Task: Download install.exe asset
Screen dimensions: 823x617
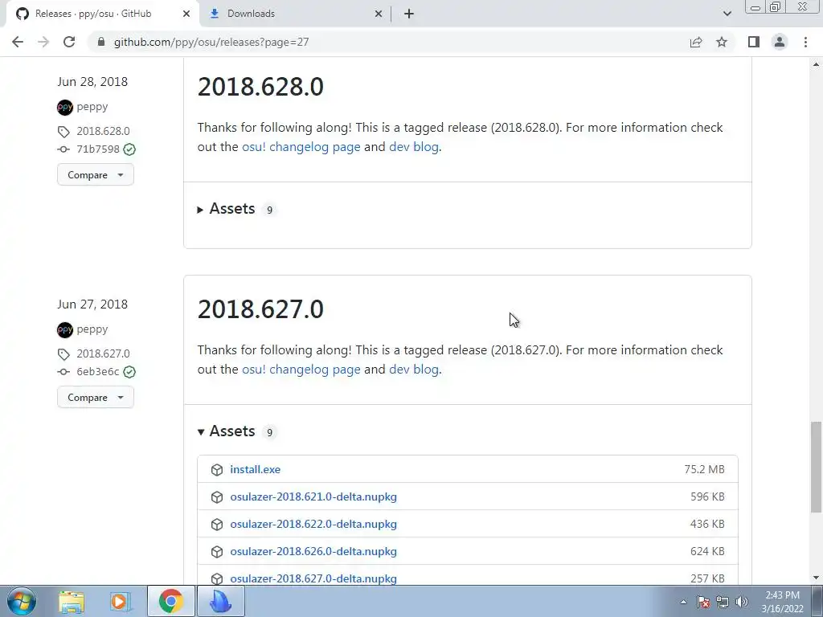Action: click(x=255, y=469)
